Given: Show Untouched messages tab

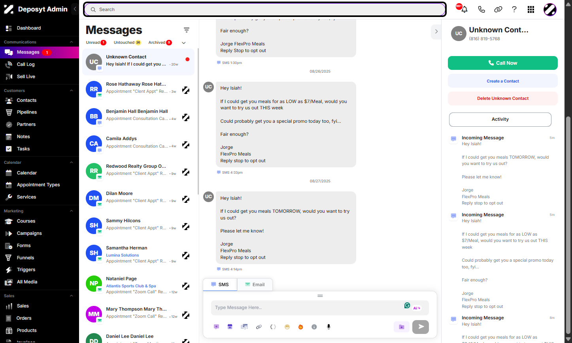Looking at the screenshot, I should coord(127,43).
